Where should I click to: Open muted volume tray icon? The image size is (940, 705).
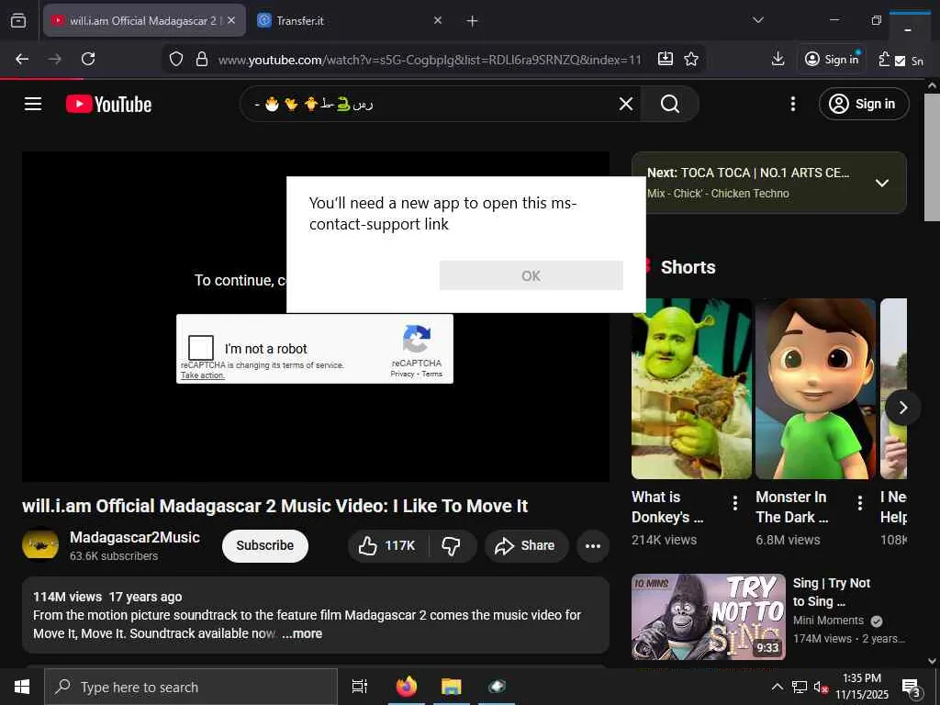pos(821,687)
